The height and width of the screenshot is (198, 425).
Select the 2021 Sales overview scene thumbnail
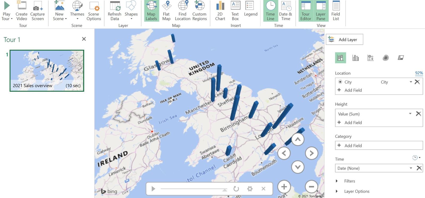click(47, 70)
